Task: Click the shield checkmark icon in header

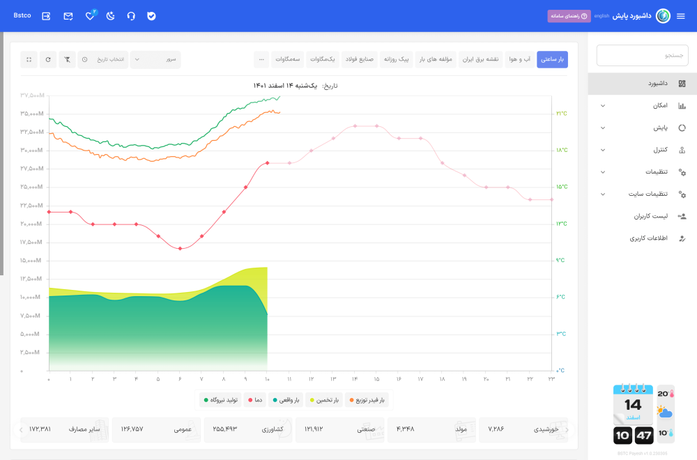Action: pos(151,16)
